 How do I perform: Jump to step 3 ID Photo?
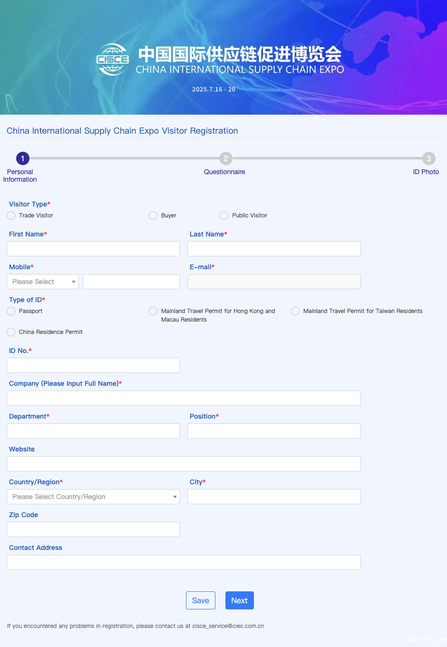click(428, 158)
